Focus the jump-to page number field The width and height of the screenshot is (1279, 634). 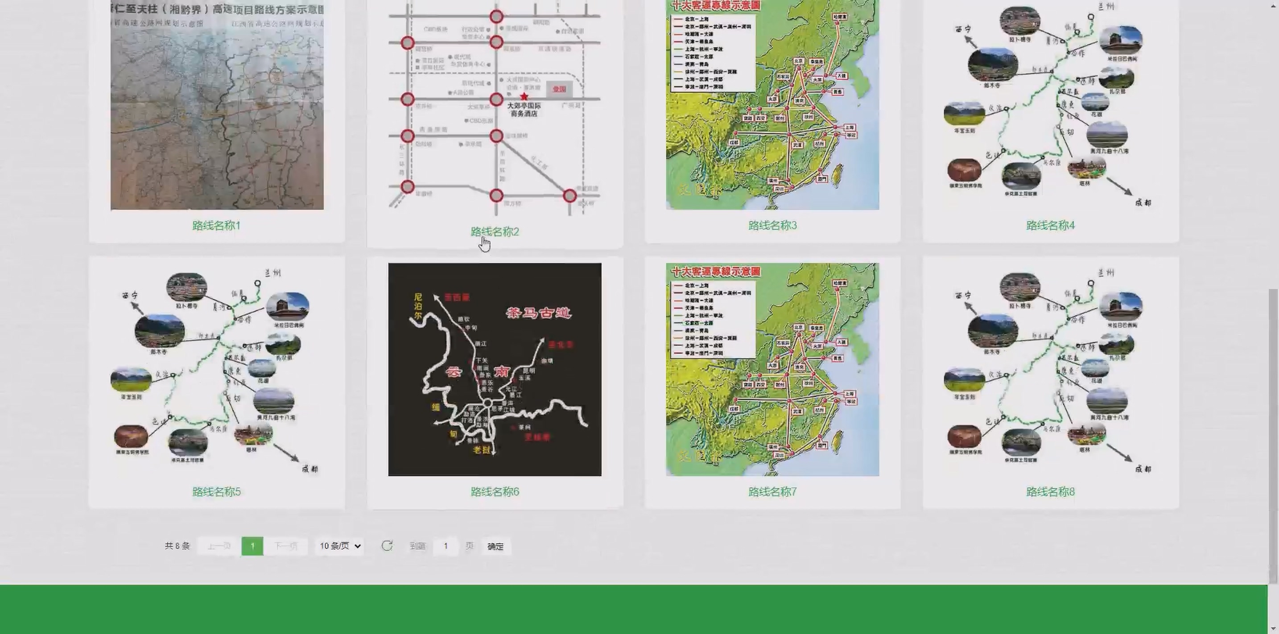(x=446, y=546)
